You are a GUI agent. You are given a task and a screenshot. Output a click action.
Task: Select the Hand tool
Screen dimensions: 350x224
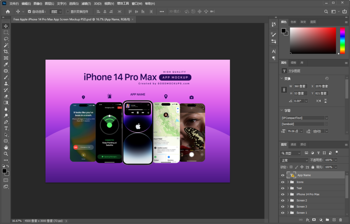click(6, 148)
